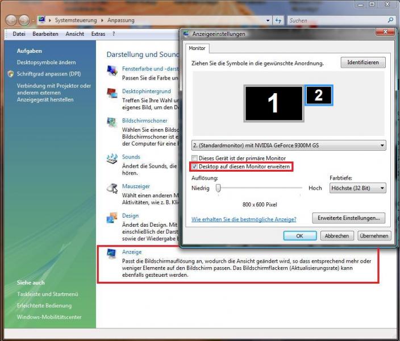Open the Sounds link
The width and height of the screenshot is (400, 341).
coord(131,157)
